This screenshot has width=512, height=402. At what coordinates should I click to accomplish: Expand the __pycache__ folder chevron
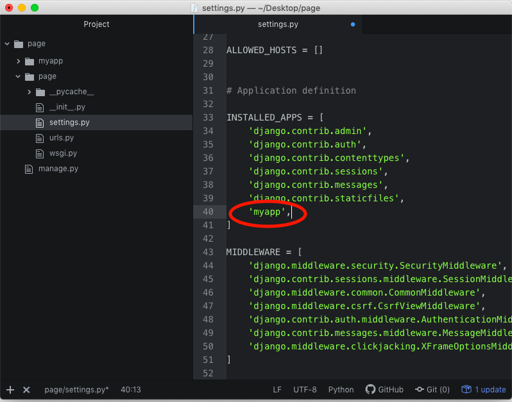point(30,92)
